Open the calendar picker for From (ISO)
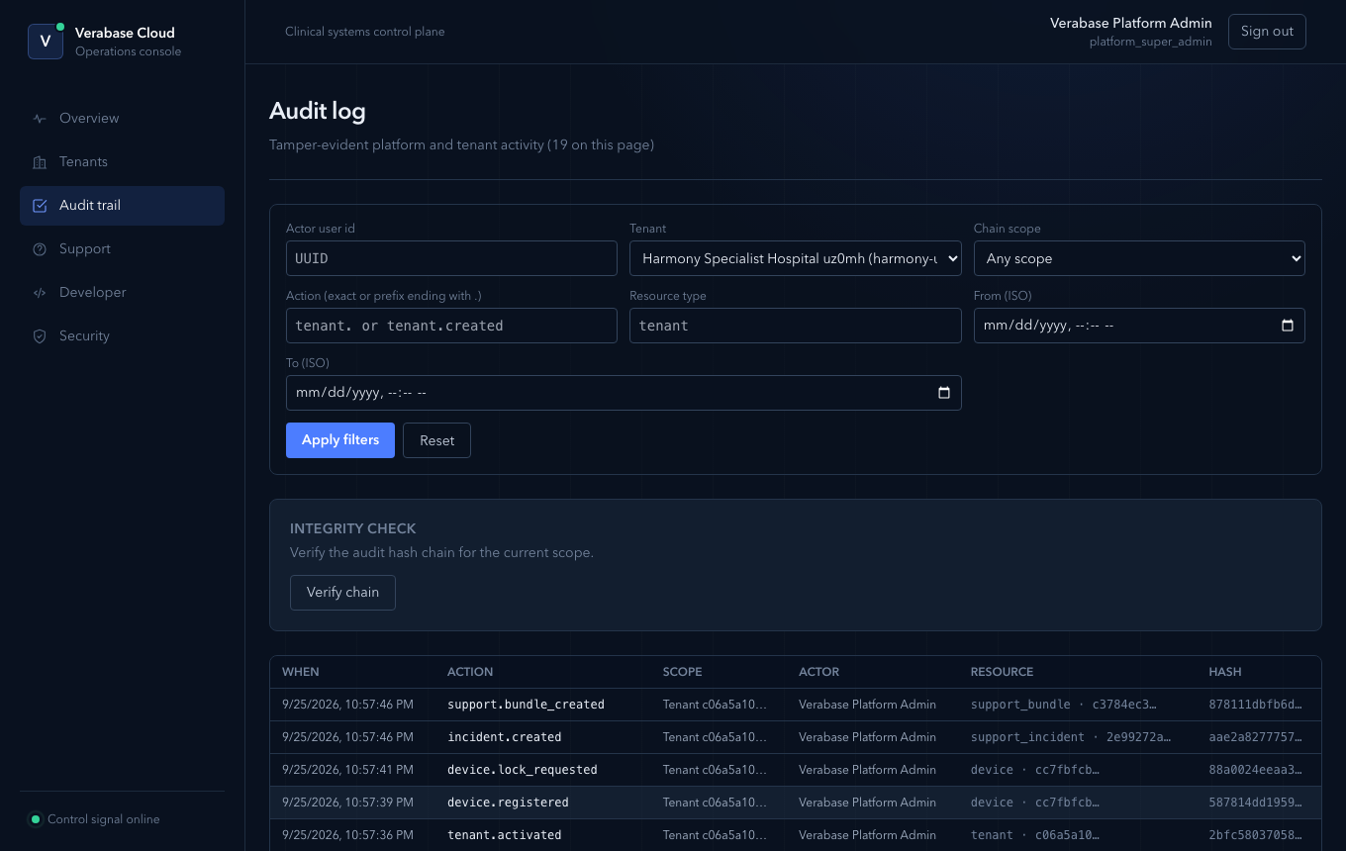The width and height of the screenshot is (1346, 851). [x=1287, y=326]
